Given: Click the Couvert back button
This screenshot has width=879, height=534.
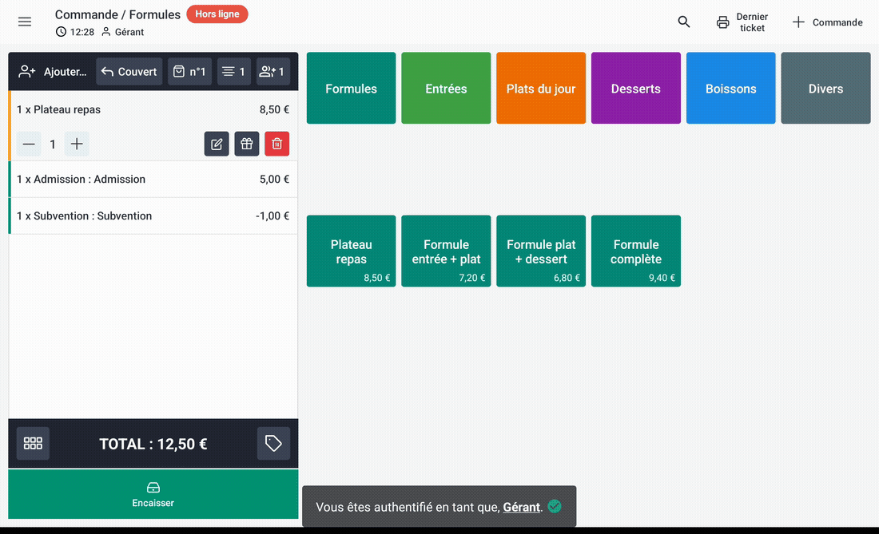Looking at the screenshot, I should click(x=129, y=72).
